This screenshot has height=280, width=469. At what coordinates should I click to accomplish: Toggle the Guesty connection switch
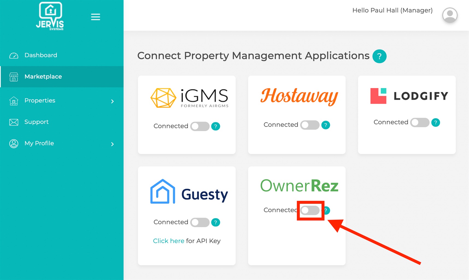pos(200,222)
